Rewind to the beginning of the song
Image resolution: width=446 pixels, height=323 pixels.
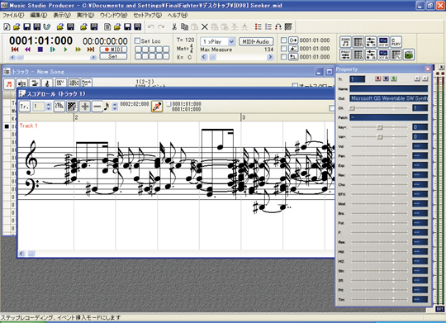pyautogui.click(x=15, y=50)
